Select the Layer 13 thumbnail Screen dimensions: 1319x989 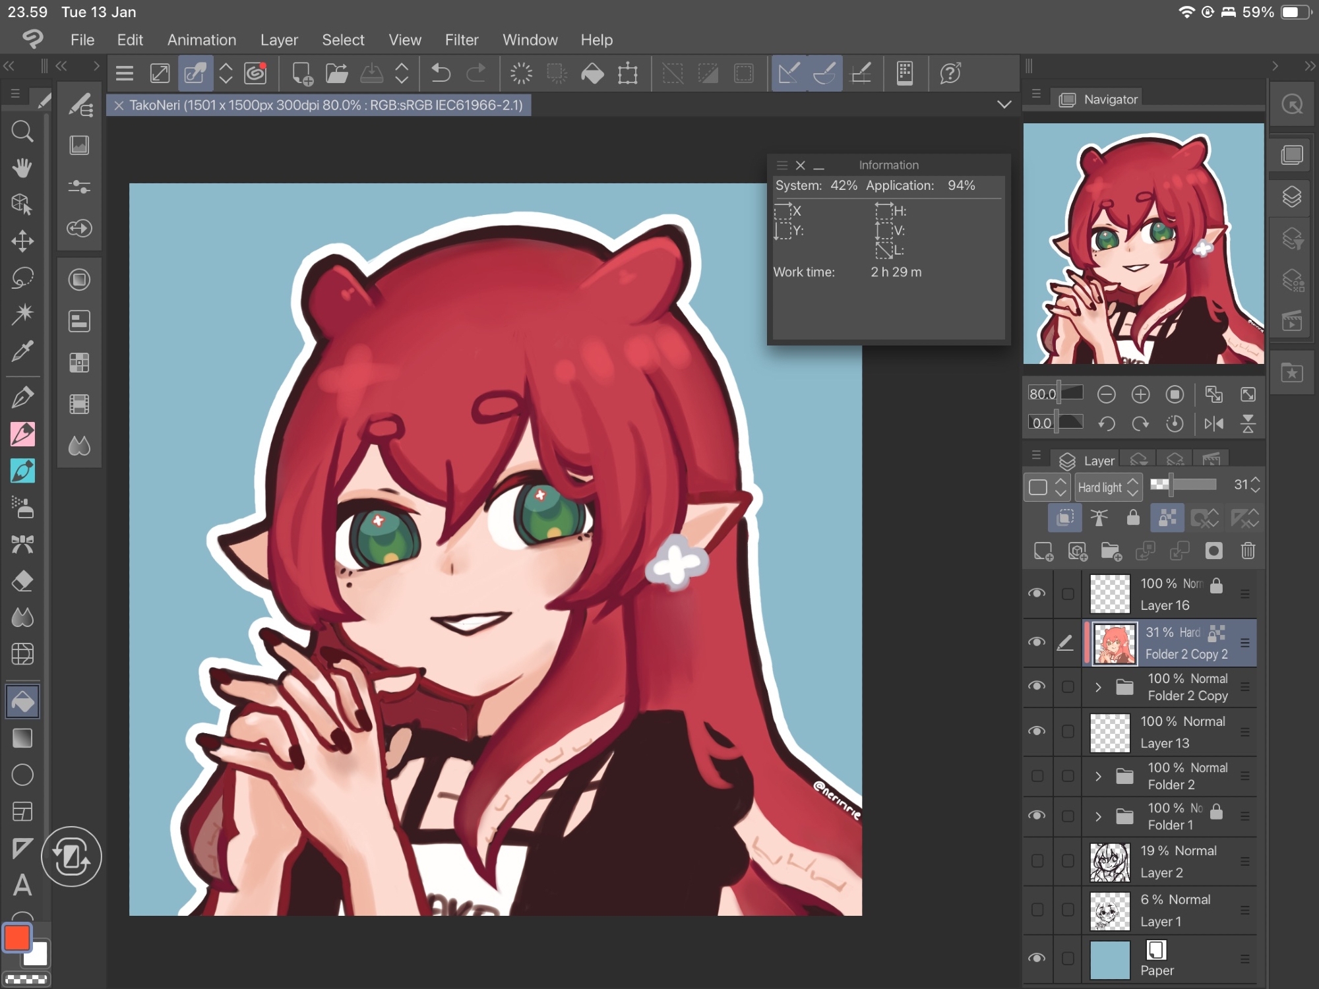[x=1110, y=732]
